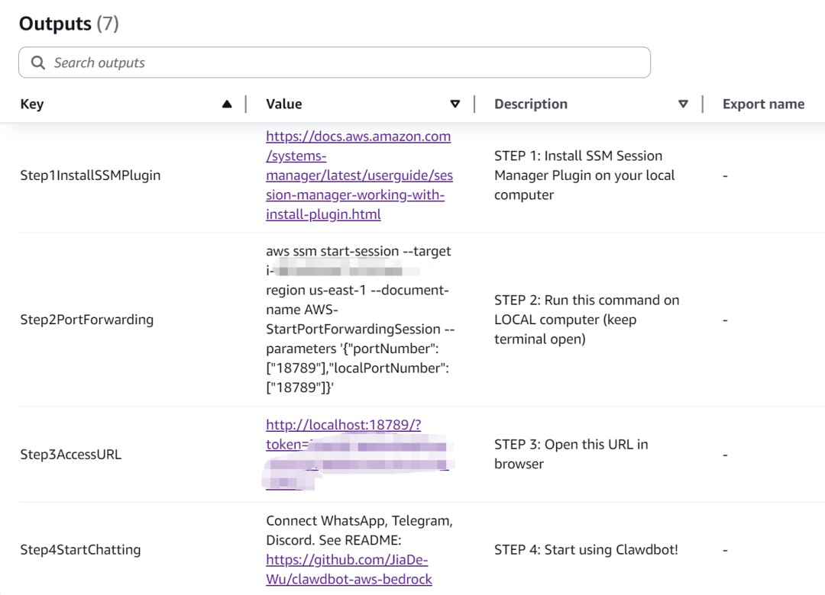Viewport: 825px width, 595px height.
Task: Click the Step2PortForwarding key cell
Action: [86, 320]
